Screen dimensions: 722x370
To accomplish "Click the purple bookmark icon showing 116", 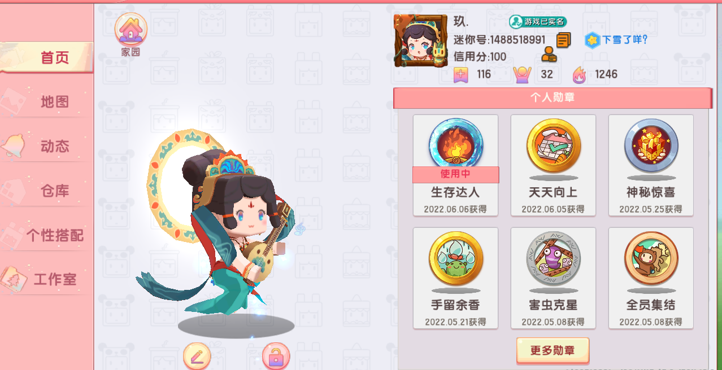I will (461, 74).
